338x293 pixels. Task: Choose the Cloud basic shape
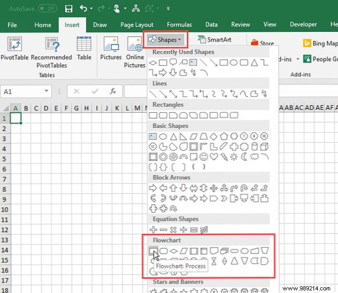click(x=255, y=156)
